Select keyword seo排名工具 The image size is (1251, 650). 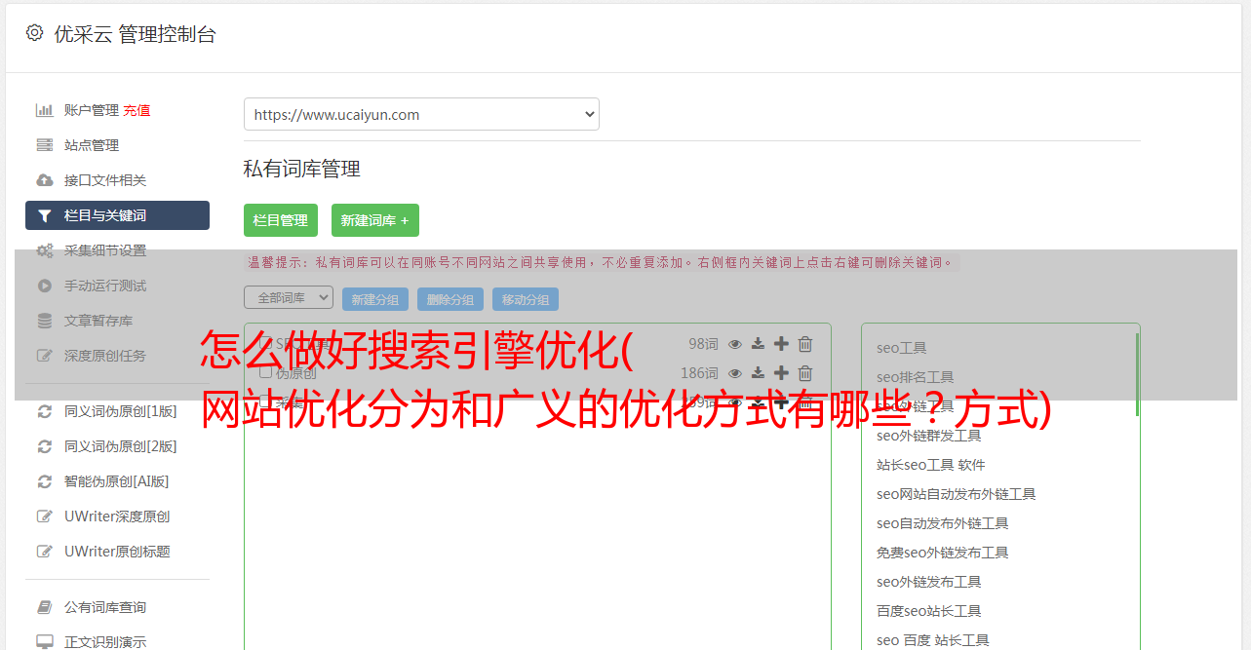click(916, 377)
